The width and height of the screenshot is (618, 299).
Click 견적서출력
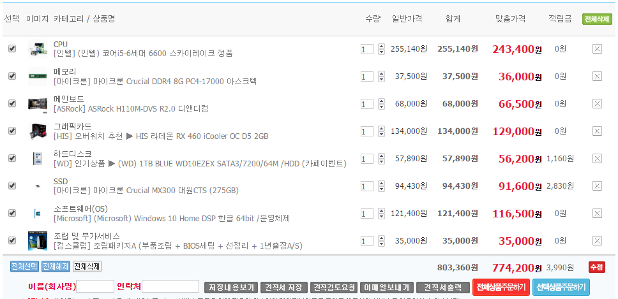[x=442, y=288]
